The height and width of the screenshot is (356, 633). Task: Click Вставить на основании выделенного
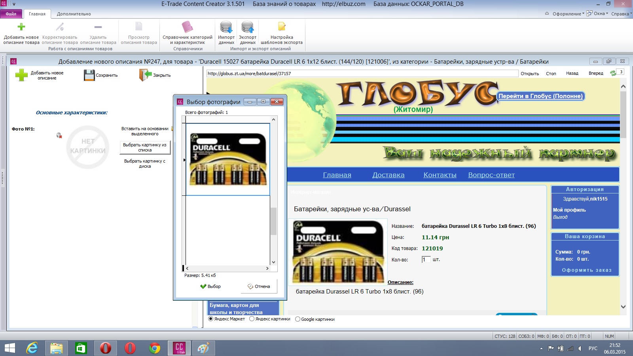tap(145, 131)
